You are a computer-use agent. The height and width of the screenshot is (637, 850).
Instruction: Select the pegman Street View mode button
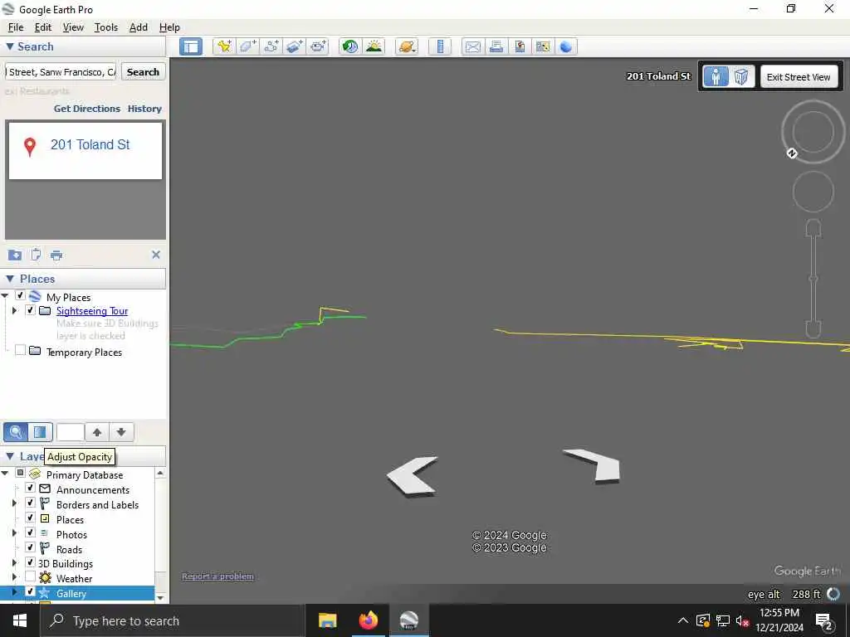pyautogui.click(x=716, y=76)
